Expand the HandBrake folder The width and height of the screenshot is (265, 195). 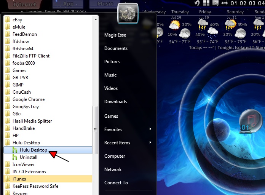(48, 128)
